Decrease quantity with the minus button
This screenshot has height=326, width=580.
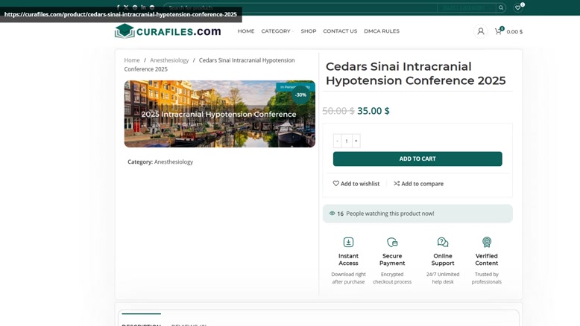tap(337, 141)
